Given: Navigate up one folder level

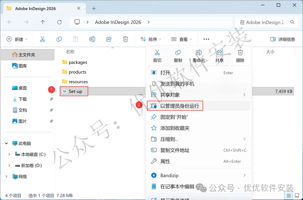Looking at the screenshot, I should [x=43, y=22].
